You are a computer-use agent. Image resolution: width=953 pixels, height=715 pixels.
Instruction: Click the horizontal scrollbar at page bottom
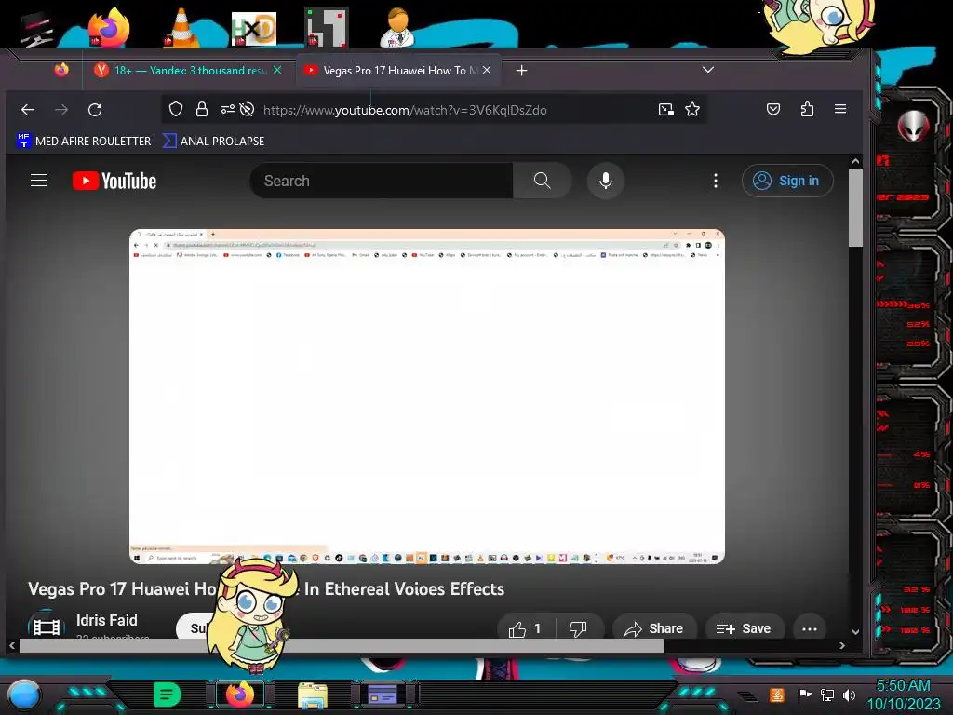click(x=342, y=646)
